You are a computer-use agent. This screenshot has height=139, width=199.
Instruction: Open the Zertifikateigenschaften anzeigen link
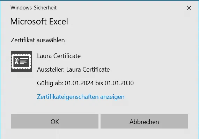[x=81, y=97]
